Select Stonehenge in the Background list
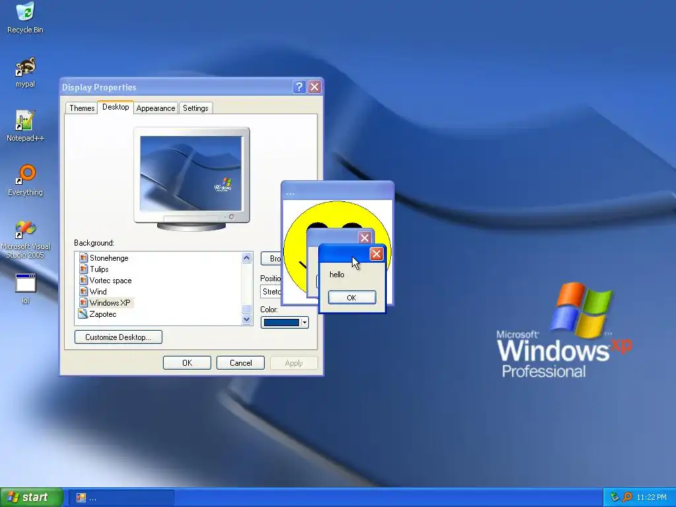 point(109,258)
